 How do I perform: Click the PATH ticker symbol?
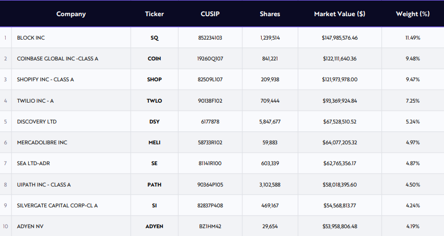point(154,184)
